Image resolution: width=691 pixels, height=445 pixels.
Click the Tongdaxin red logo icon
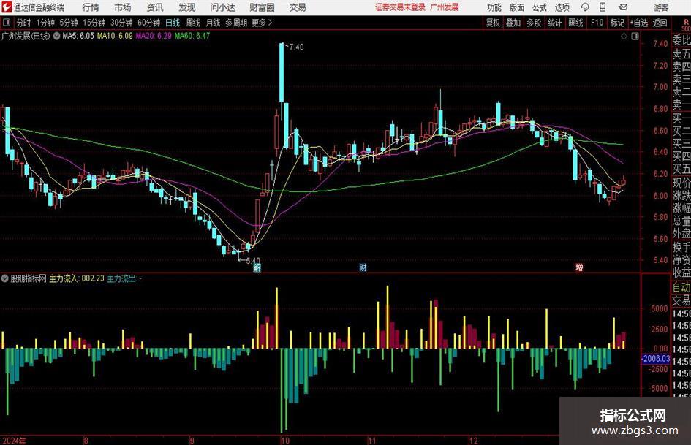[x=7, y=7]
